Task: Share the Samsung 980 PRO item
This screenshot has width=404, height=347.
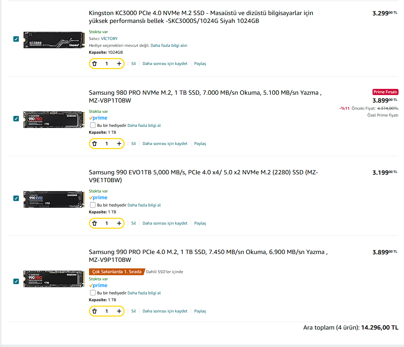Action: (x=200, y=144)
